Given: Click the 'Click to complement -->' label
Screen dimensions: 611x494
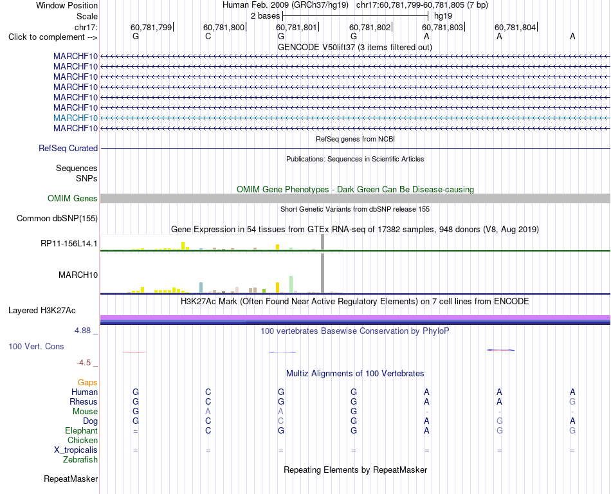Looking at the screenshot, I should (53, 37).
